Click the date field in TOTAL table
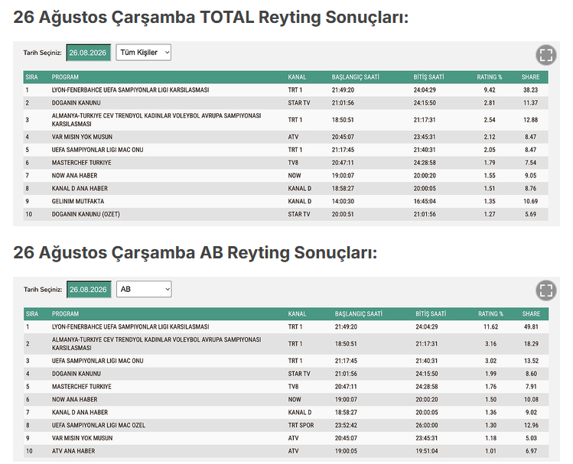573x464 pixels. (x=88, y=53)
